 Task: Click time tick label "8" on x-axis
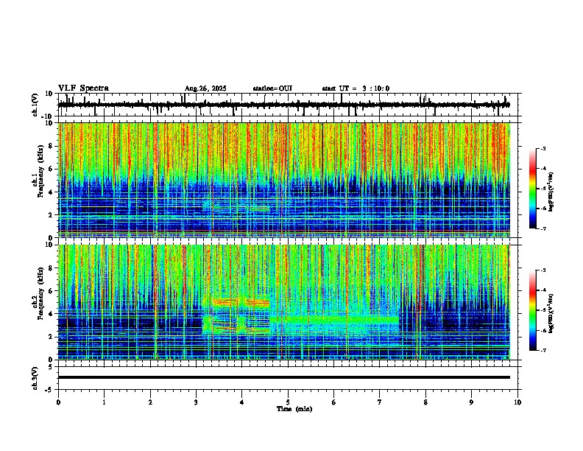425,402
